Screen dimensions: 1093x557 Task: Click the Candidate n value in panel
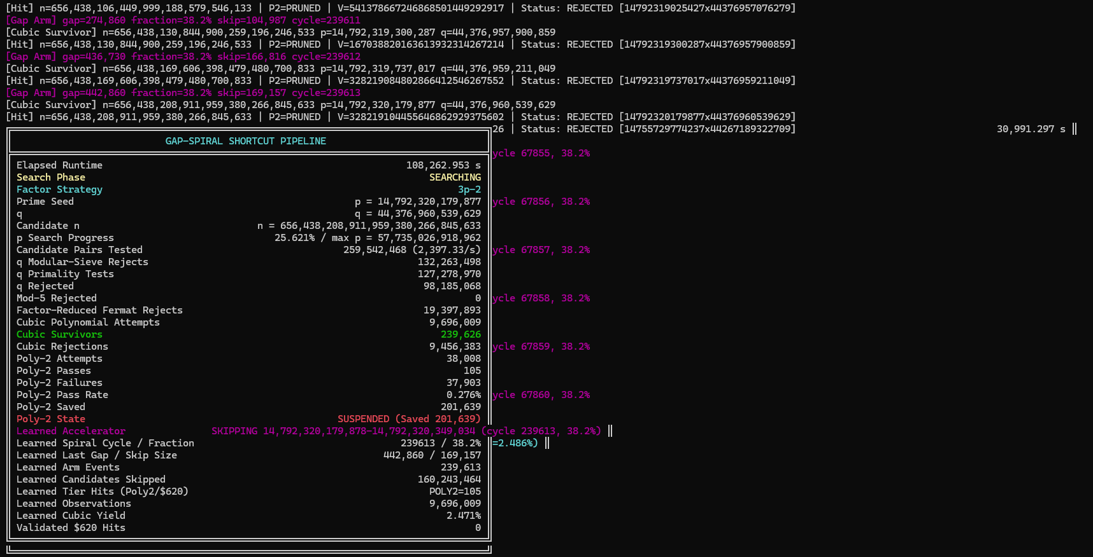369,226
